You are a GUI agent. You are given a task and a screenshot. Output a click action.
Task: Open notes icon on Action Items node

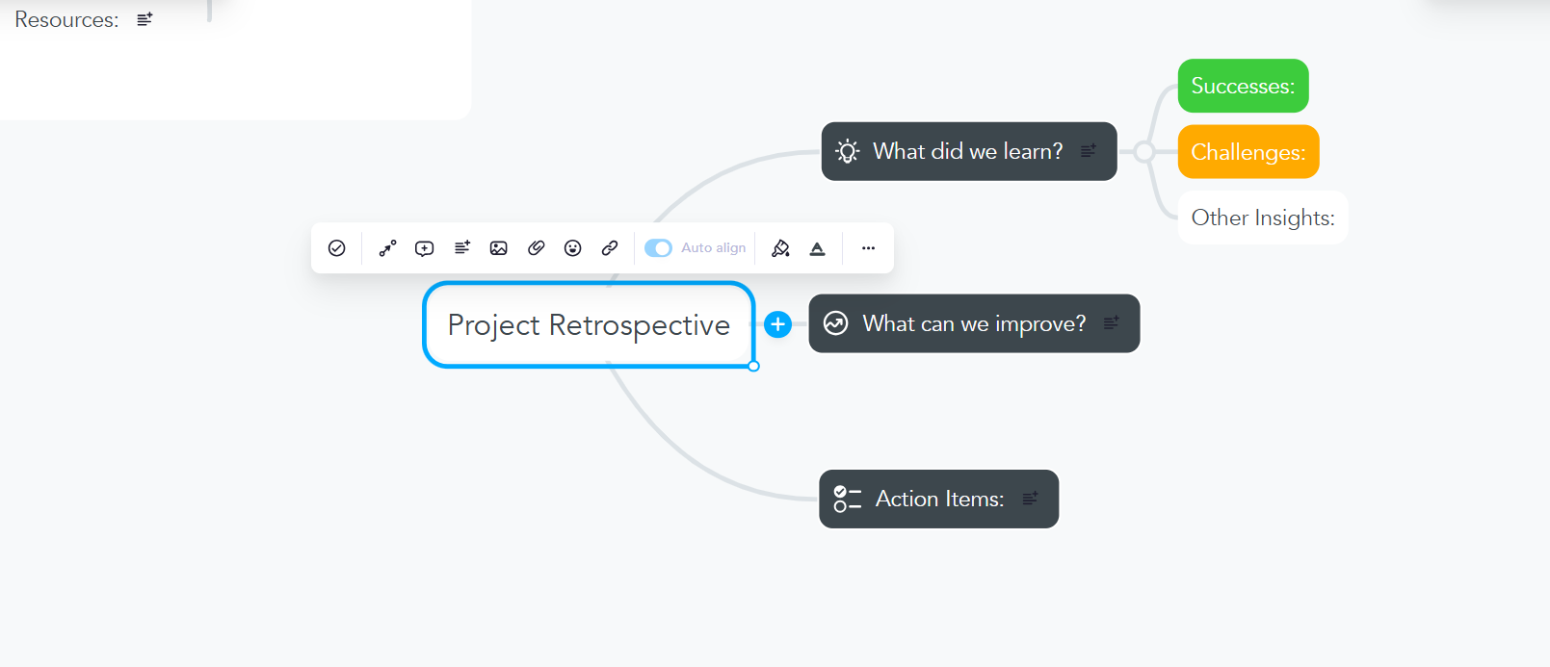point(1031,499)
